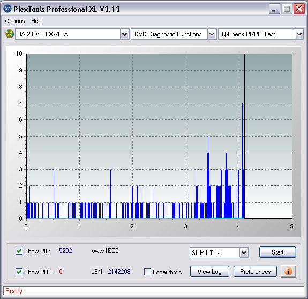Open the Options menu

tap(15, 21)
